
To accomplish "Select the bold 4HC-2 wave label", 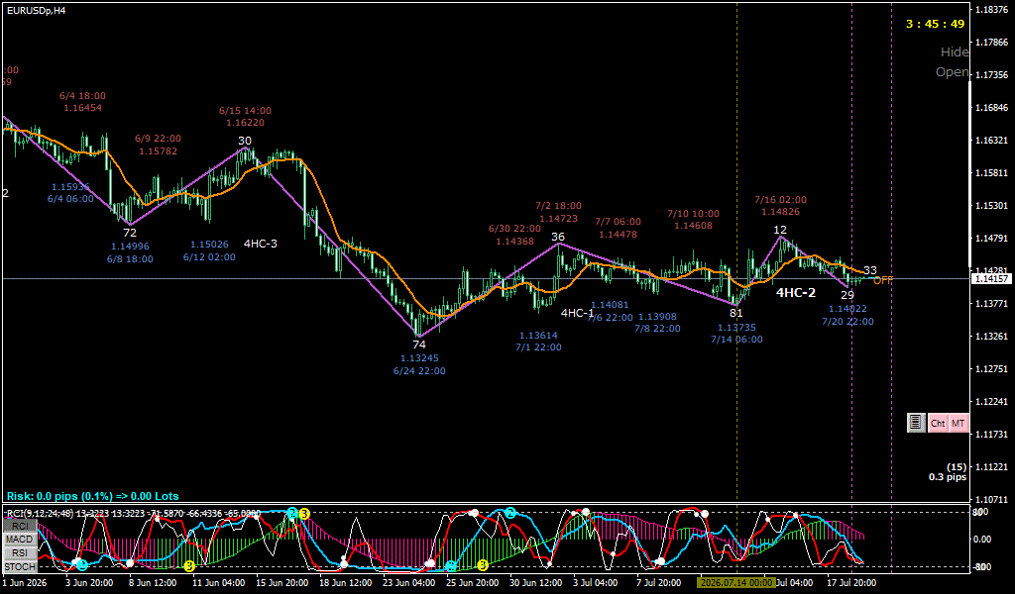I will 796,293.
